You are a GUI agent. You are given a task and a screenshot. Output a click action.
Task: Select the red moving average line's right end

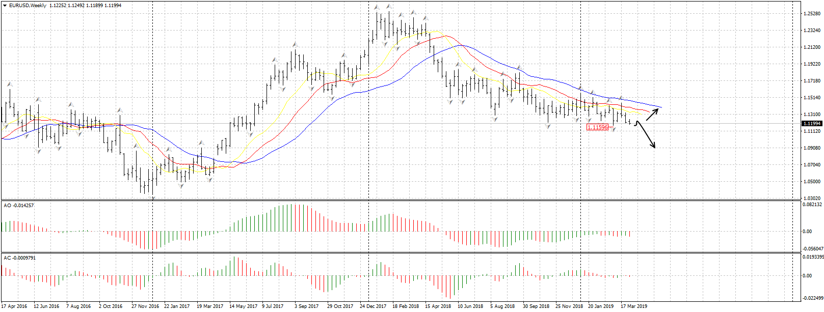[x=648, y=111]
